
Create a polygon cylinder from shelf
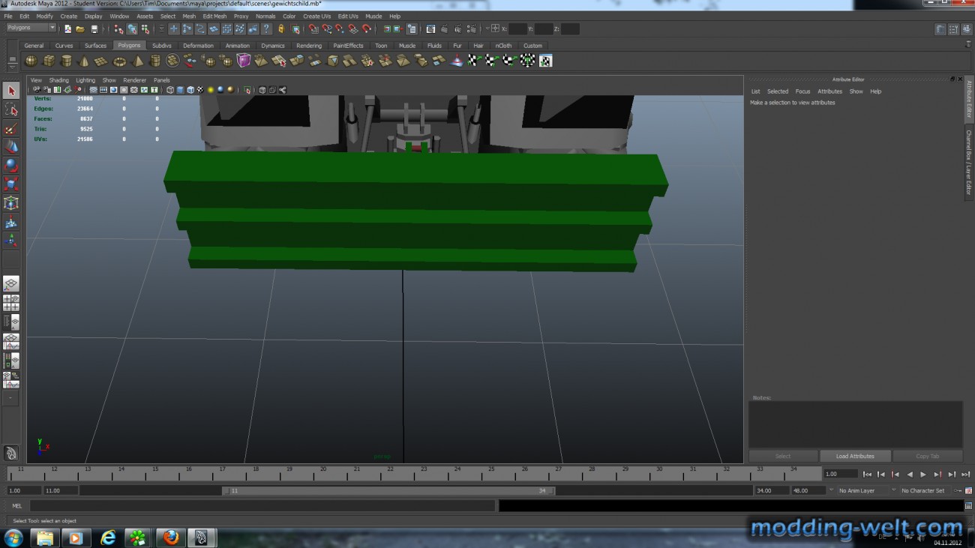[66, 61]
